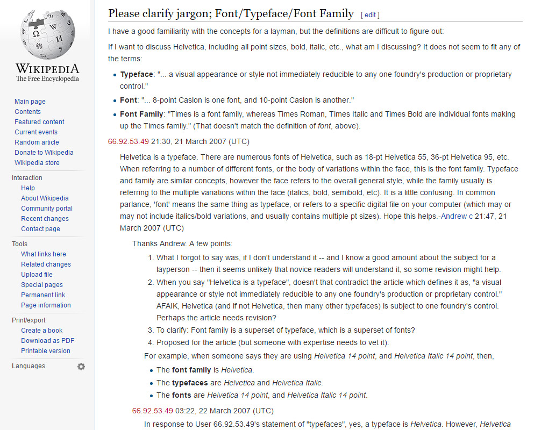Open Related changes link

[x=46, y=264]
